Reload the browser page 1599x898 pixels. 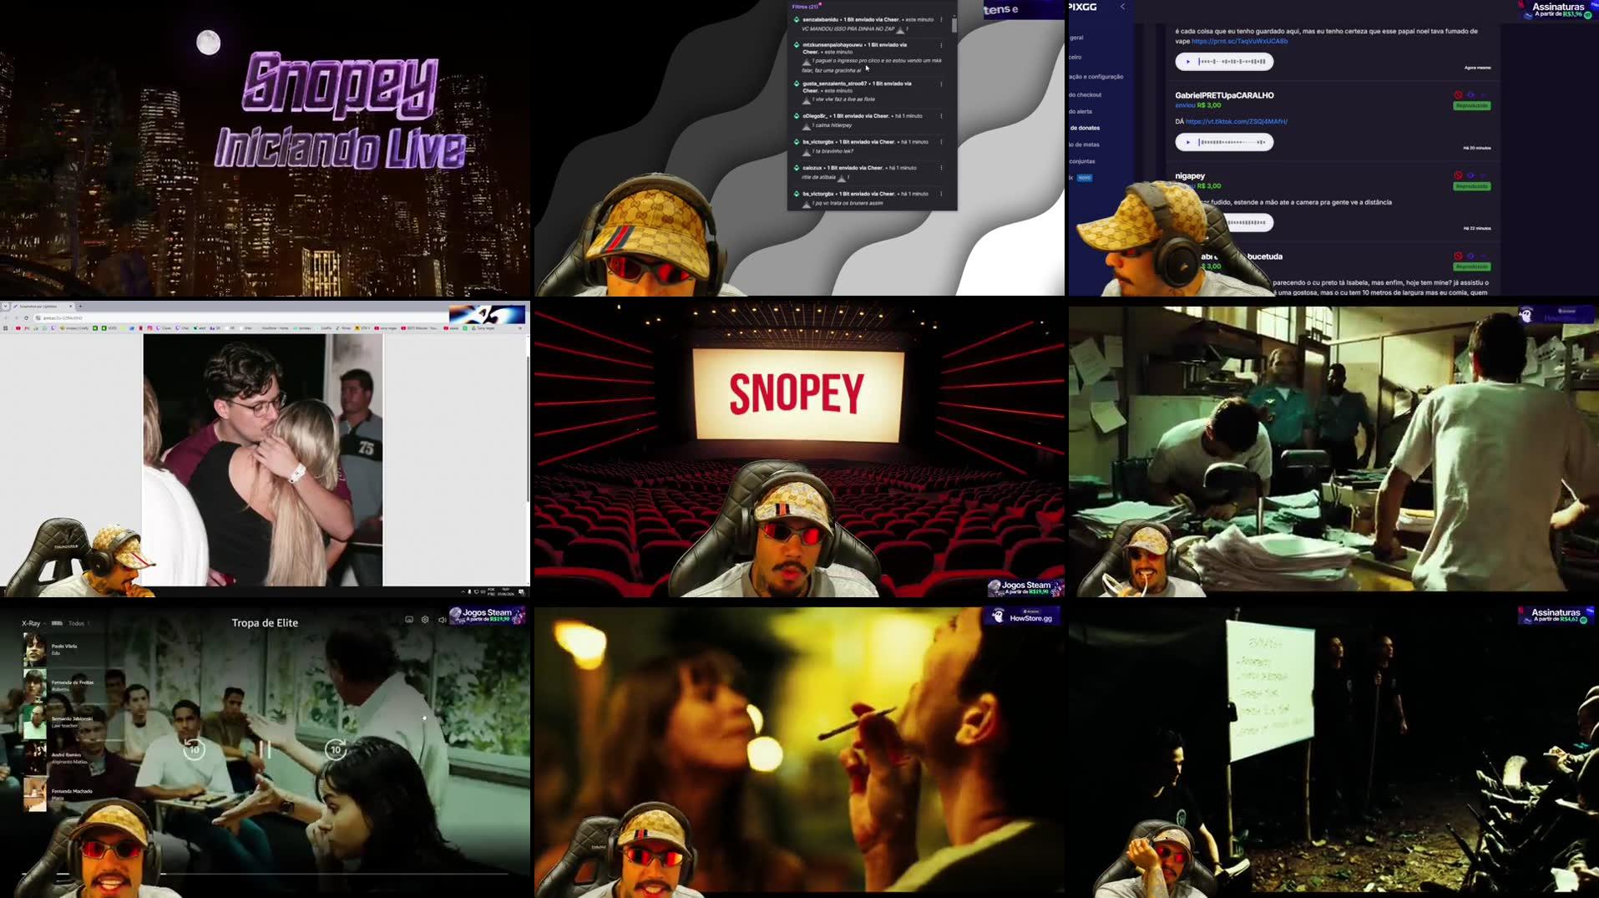[x=26, y=318]
